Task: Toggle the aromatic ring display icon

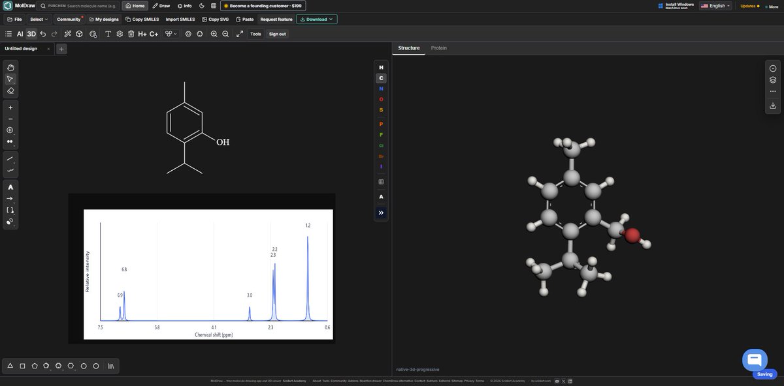Action: (188, 34)
